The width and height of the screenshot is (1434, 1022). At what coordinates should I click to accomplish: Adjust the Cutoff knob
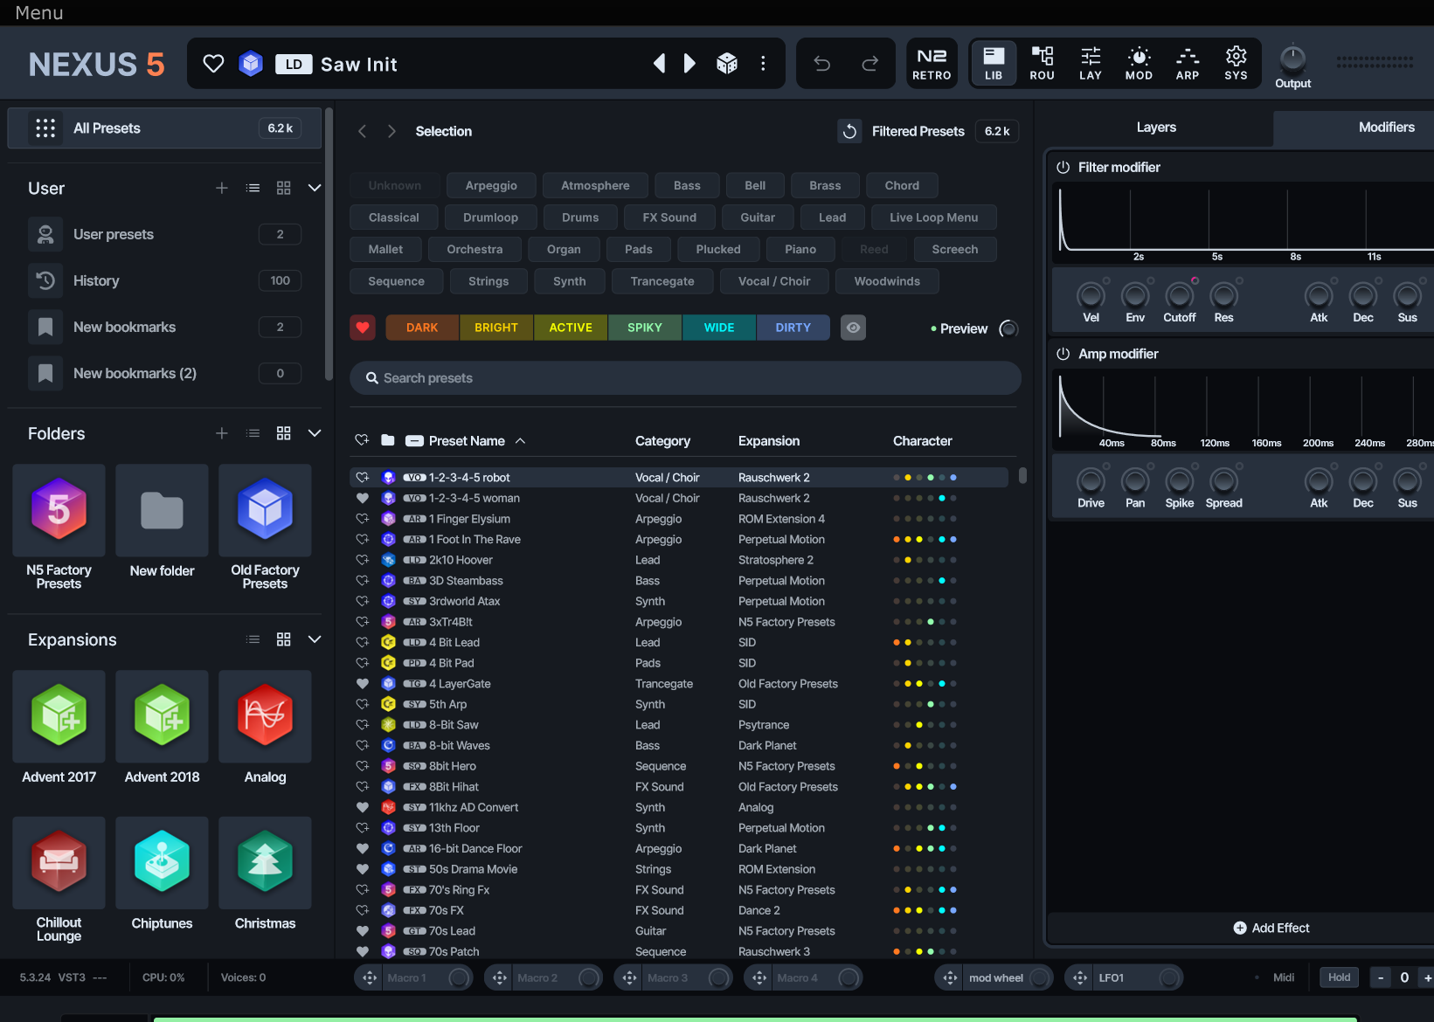[x=1180, y=295]
